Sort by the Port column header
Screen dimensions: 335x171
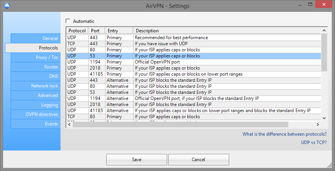click(97, 31)
